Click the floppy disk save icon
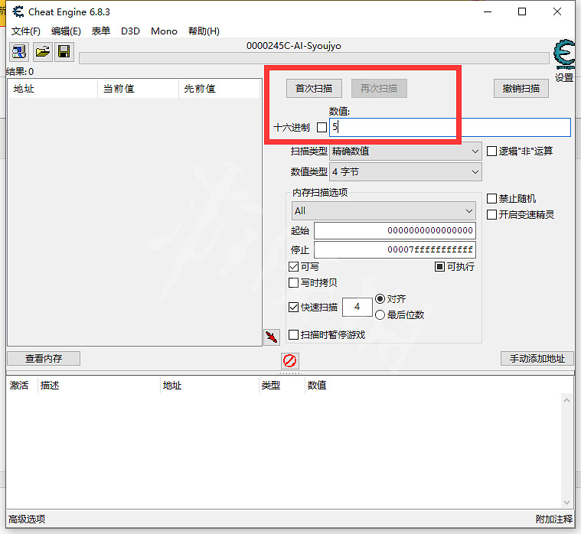The height and width of the screenshot is (534, 581). [x=64, y=52]
